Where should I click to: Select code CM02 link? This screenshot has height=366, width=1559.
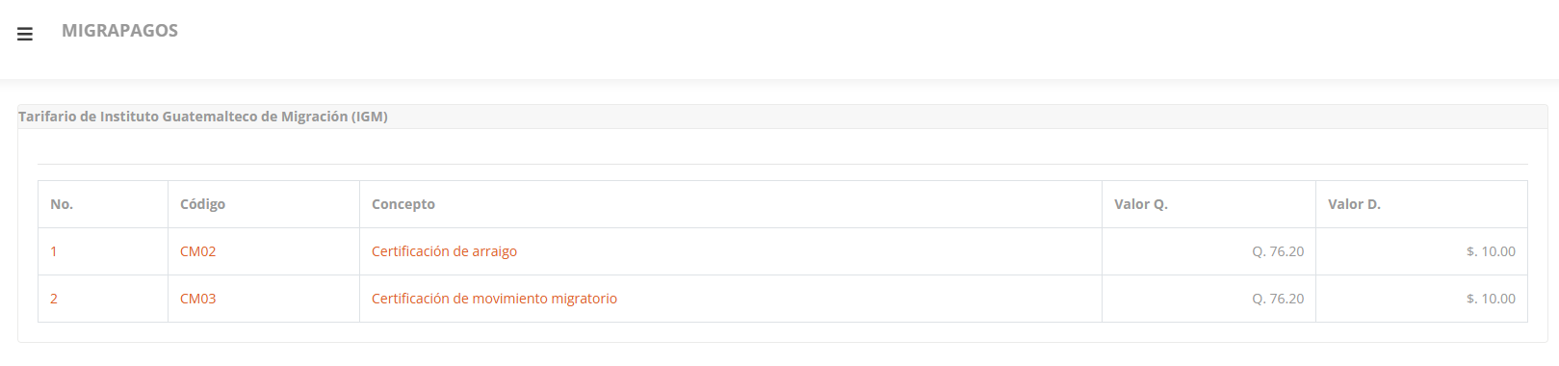click(197, 251)
